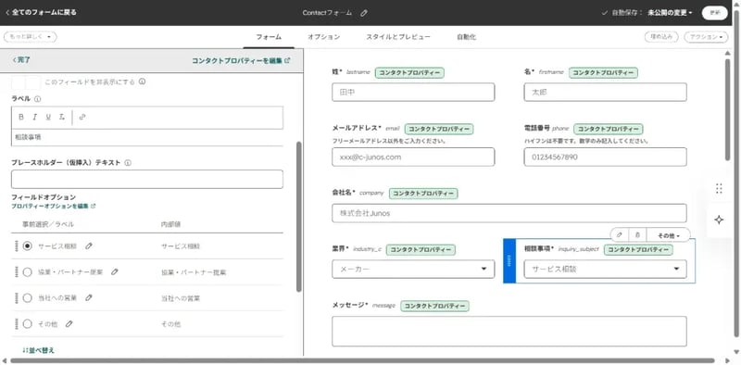The image size is (741, 365).
Task: Click 姓 input with 田中 placeholder
Action: [x=413, y=93]
